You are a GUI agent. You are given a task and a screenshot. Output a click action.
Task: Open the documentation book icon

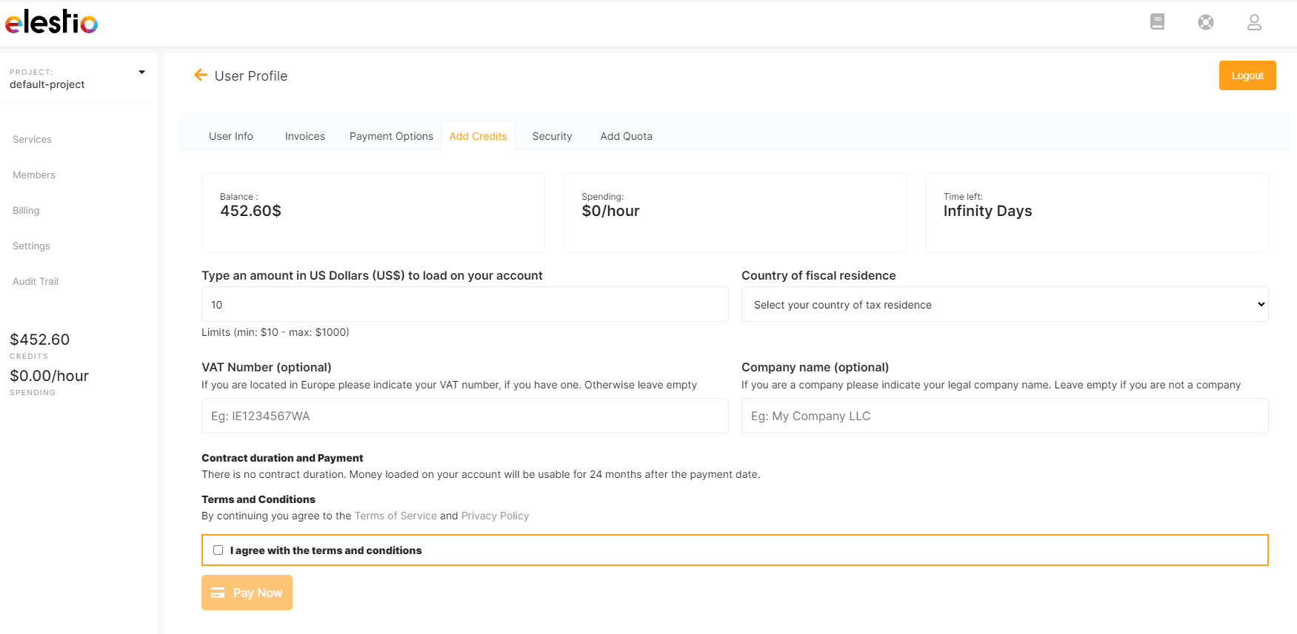(x=1157, y=22)
